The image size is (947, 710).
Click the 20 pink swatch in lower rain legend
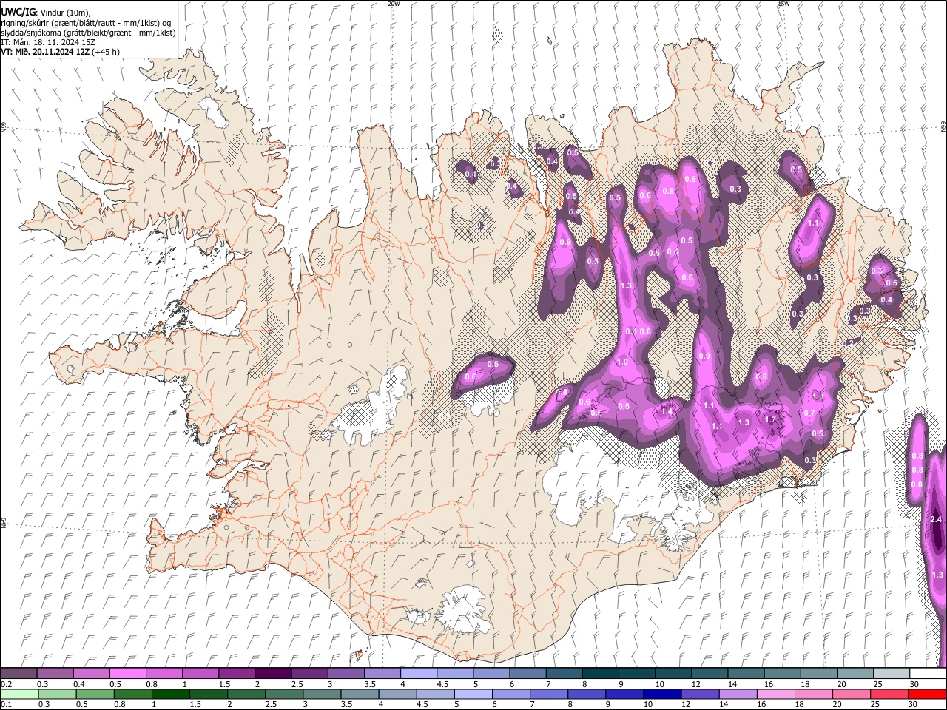tap(851, 694)
